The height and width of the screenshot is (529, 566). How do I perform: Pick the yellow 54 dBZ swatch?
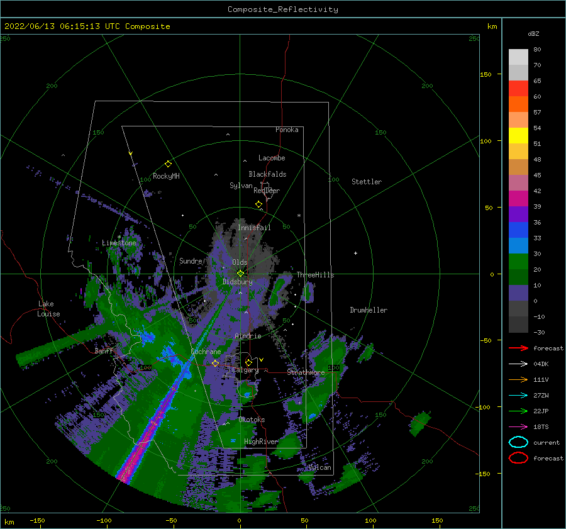coord(518,135)
